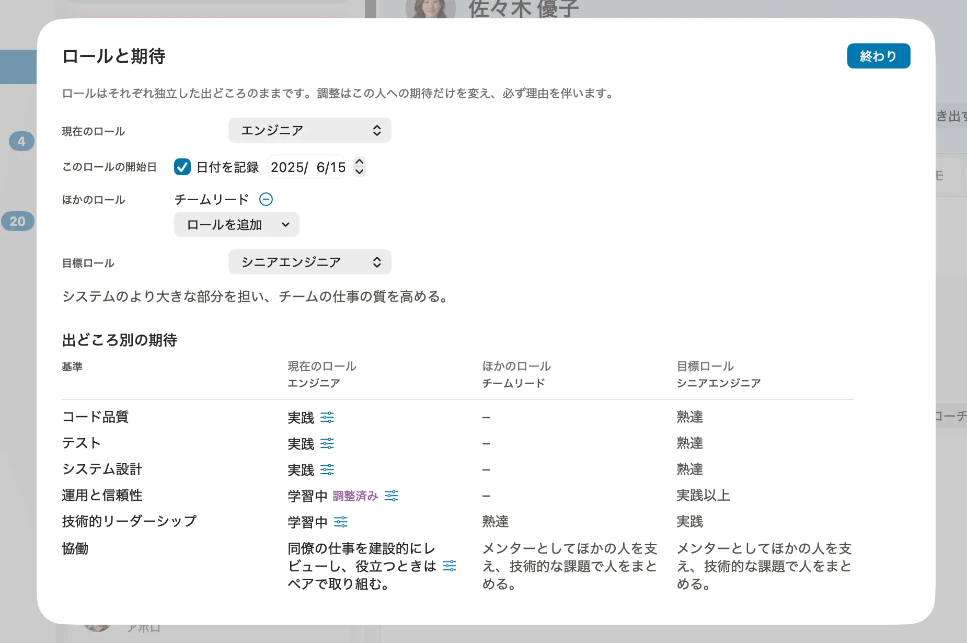Click 実践以上 in the 目標ロール column
The width and height of the screenshot is (967, 643).
703,495
